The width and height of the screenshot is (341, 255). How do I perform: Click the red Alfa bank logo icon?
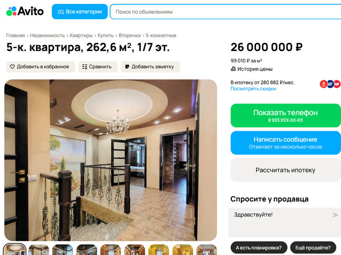324,84
